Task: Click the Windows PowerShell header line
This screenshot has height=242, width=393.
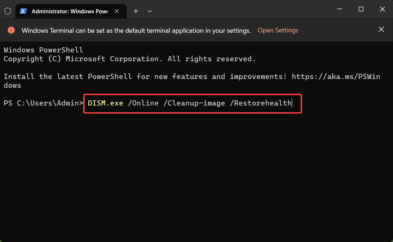Action: point(43,50)
